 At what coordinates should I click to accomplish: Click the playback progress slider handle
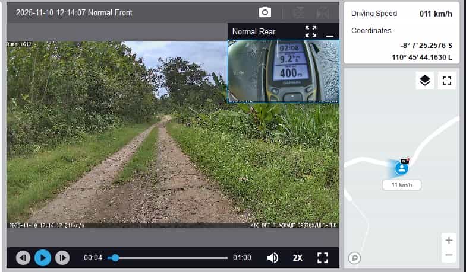coord(115,258)
